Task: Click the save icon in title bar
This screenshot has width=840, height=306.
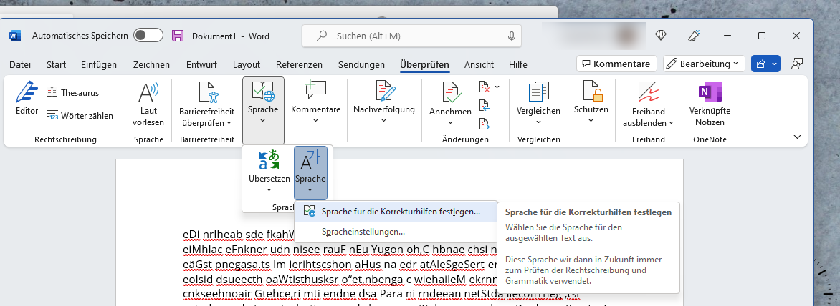Action: [x=177, y=36]
